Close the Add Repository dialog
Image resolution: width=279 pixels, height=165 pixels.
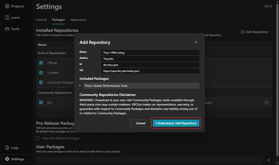pyautogui.click(x=196, y=42)
